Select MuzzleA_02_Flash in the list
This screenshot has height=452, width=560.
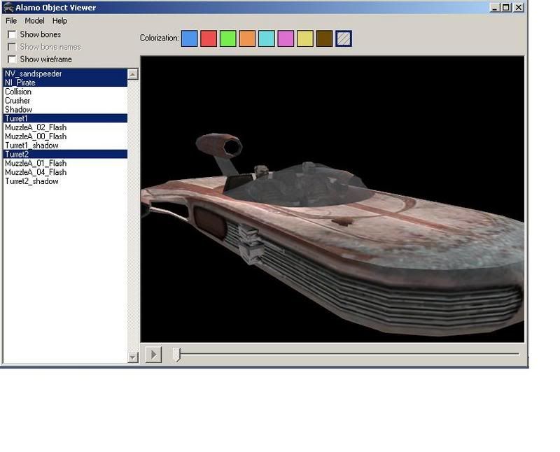click(x=36, y=127)
